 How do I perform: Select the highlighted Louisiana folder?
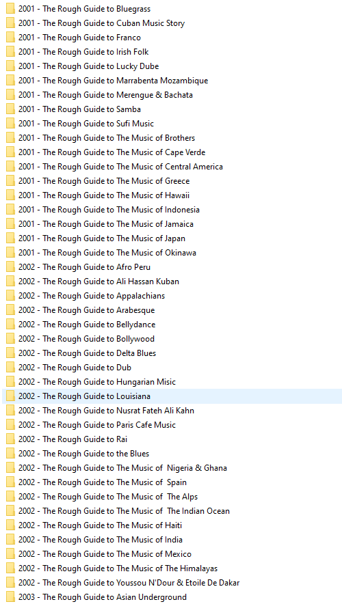172,396
